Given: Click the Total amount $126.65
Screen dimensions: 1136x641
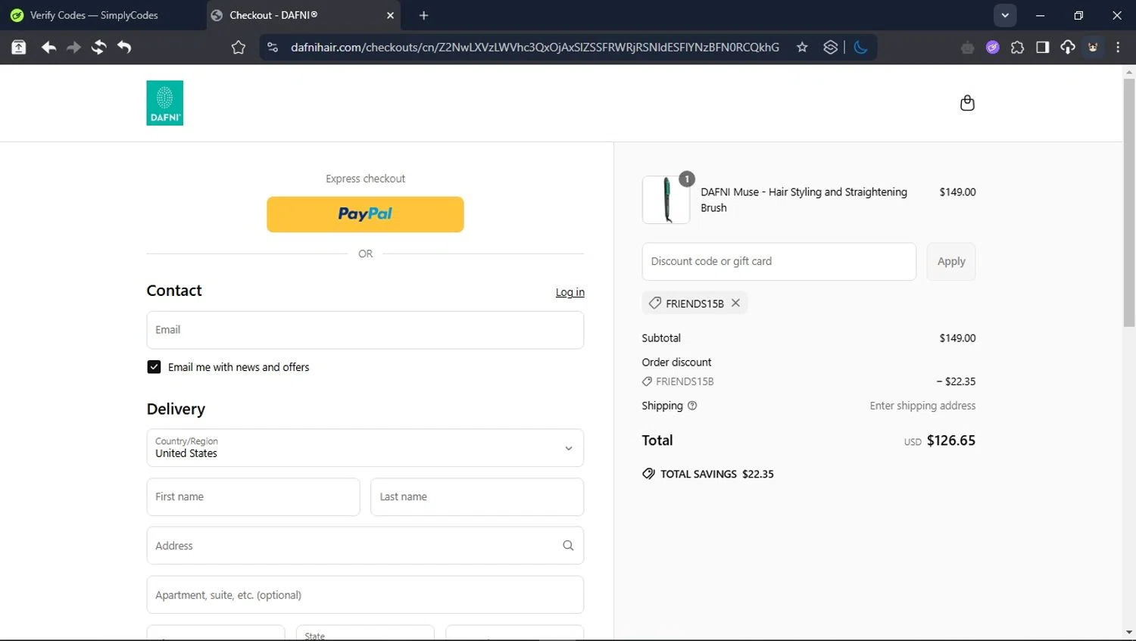Looking at the screenshot, I should point(950,440).
